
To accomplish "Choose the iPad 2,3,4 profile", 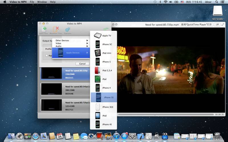I will 103,70.
